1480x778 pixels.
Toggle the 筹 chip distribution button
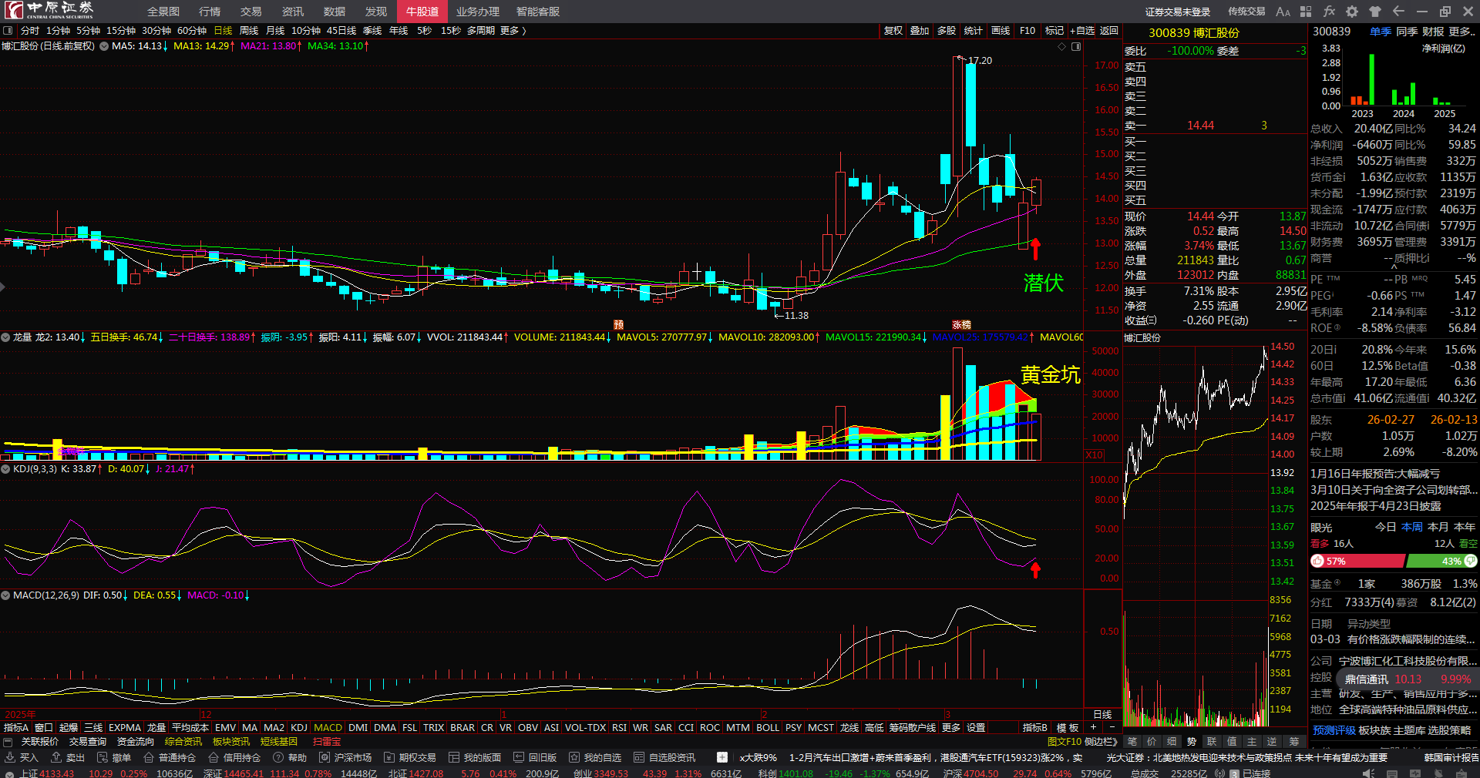point(1293,742)
